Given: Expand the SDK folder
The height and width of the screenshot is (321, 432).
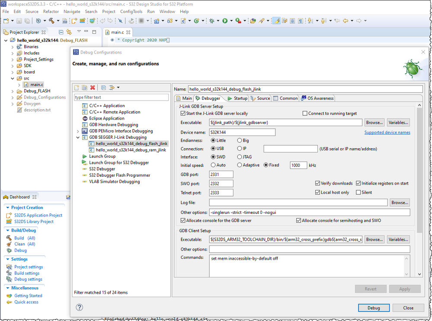Looking at the screenshot, I should [13, 66].
